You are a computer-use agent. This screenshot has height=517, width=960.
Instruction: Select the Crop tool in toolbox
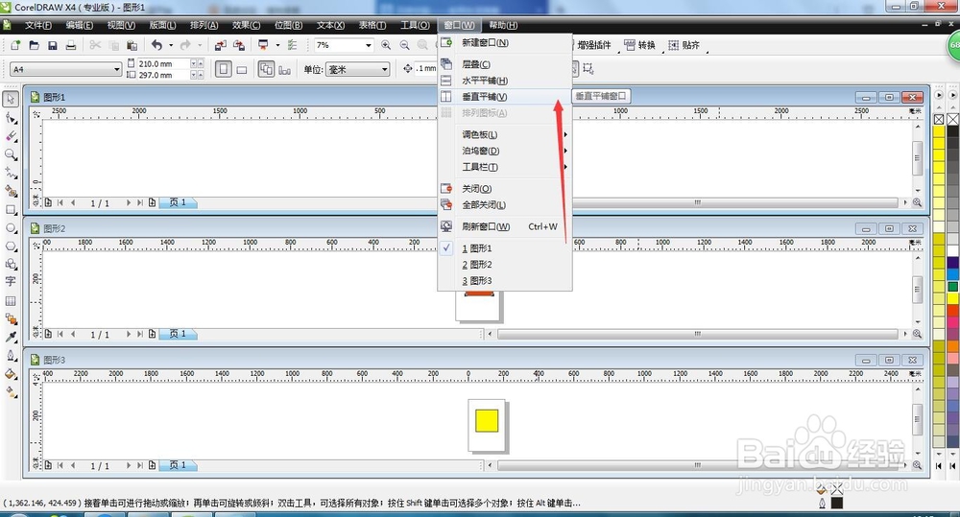11,136
